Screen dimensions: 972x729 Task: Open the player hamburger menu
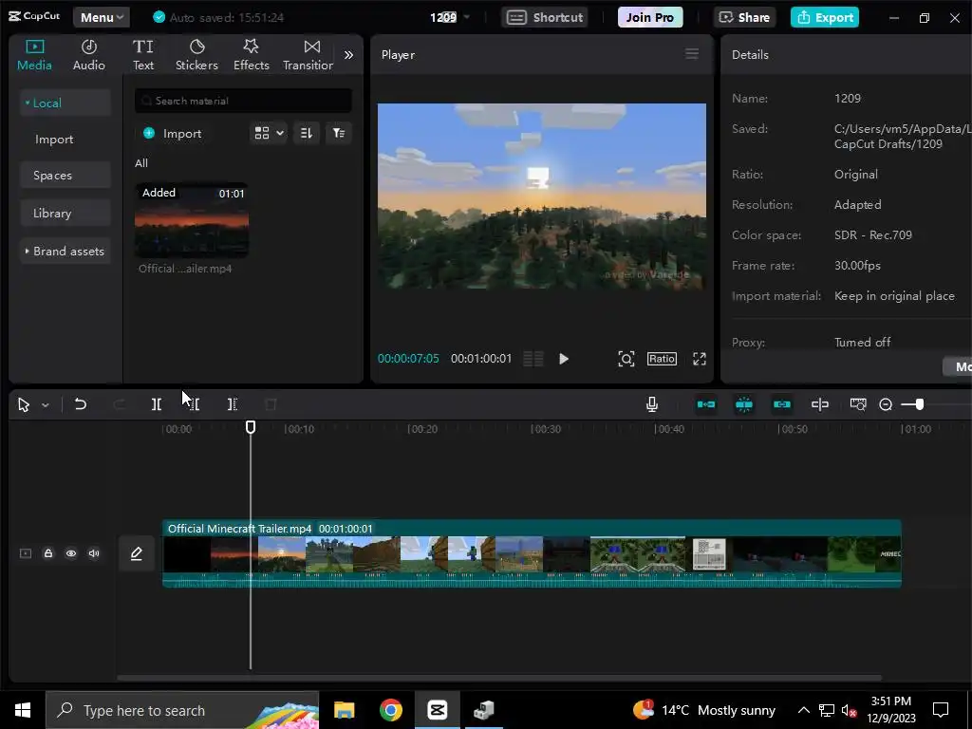692,54
